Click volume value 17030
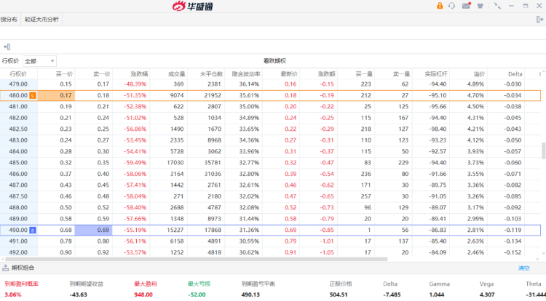546x301 pixels. [x=175, y=163]
